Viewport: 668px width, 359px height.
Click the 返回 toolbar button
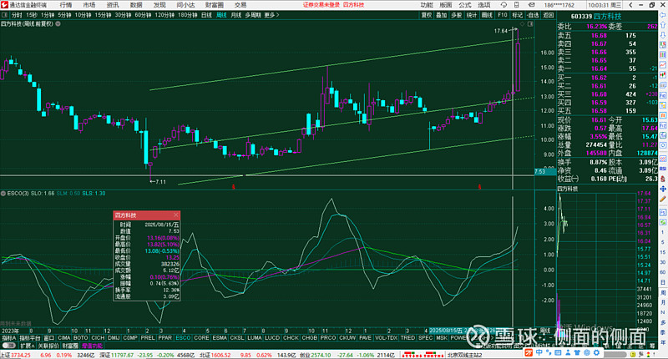(x=548, y=15)
